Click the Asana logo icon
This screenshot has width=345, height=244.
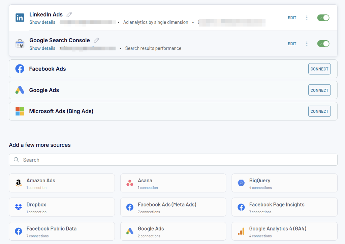(x=130, y=183)
